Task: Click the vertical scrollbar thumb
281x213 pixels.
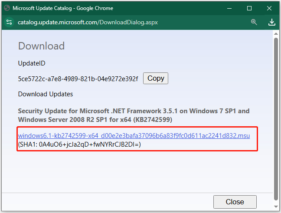Action: (276, 119)
